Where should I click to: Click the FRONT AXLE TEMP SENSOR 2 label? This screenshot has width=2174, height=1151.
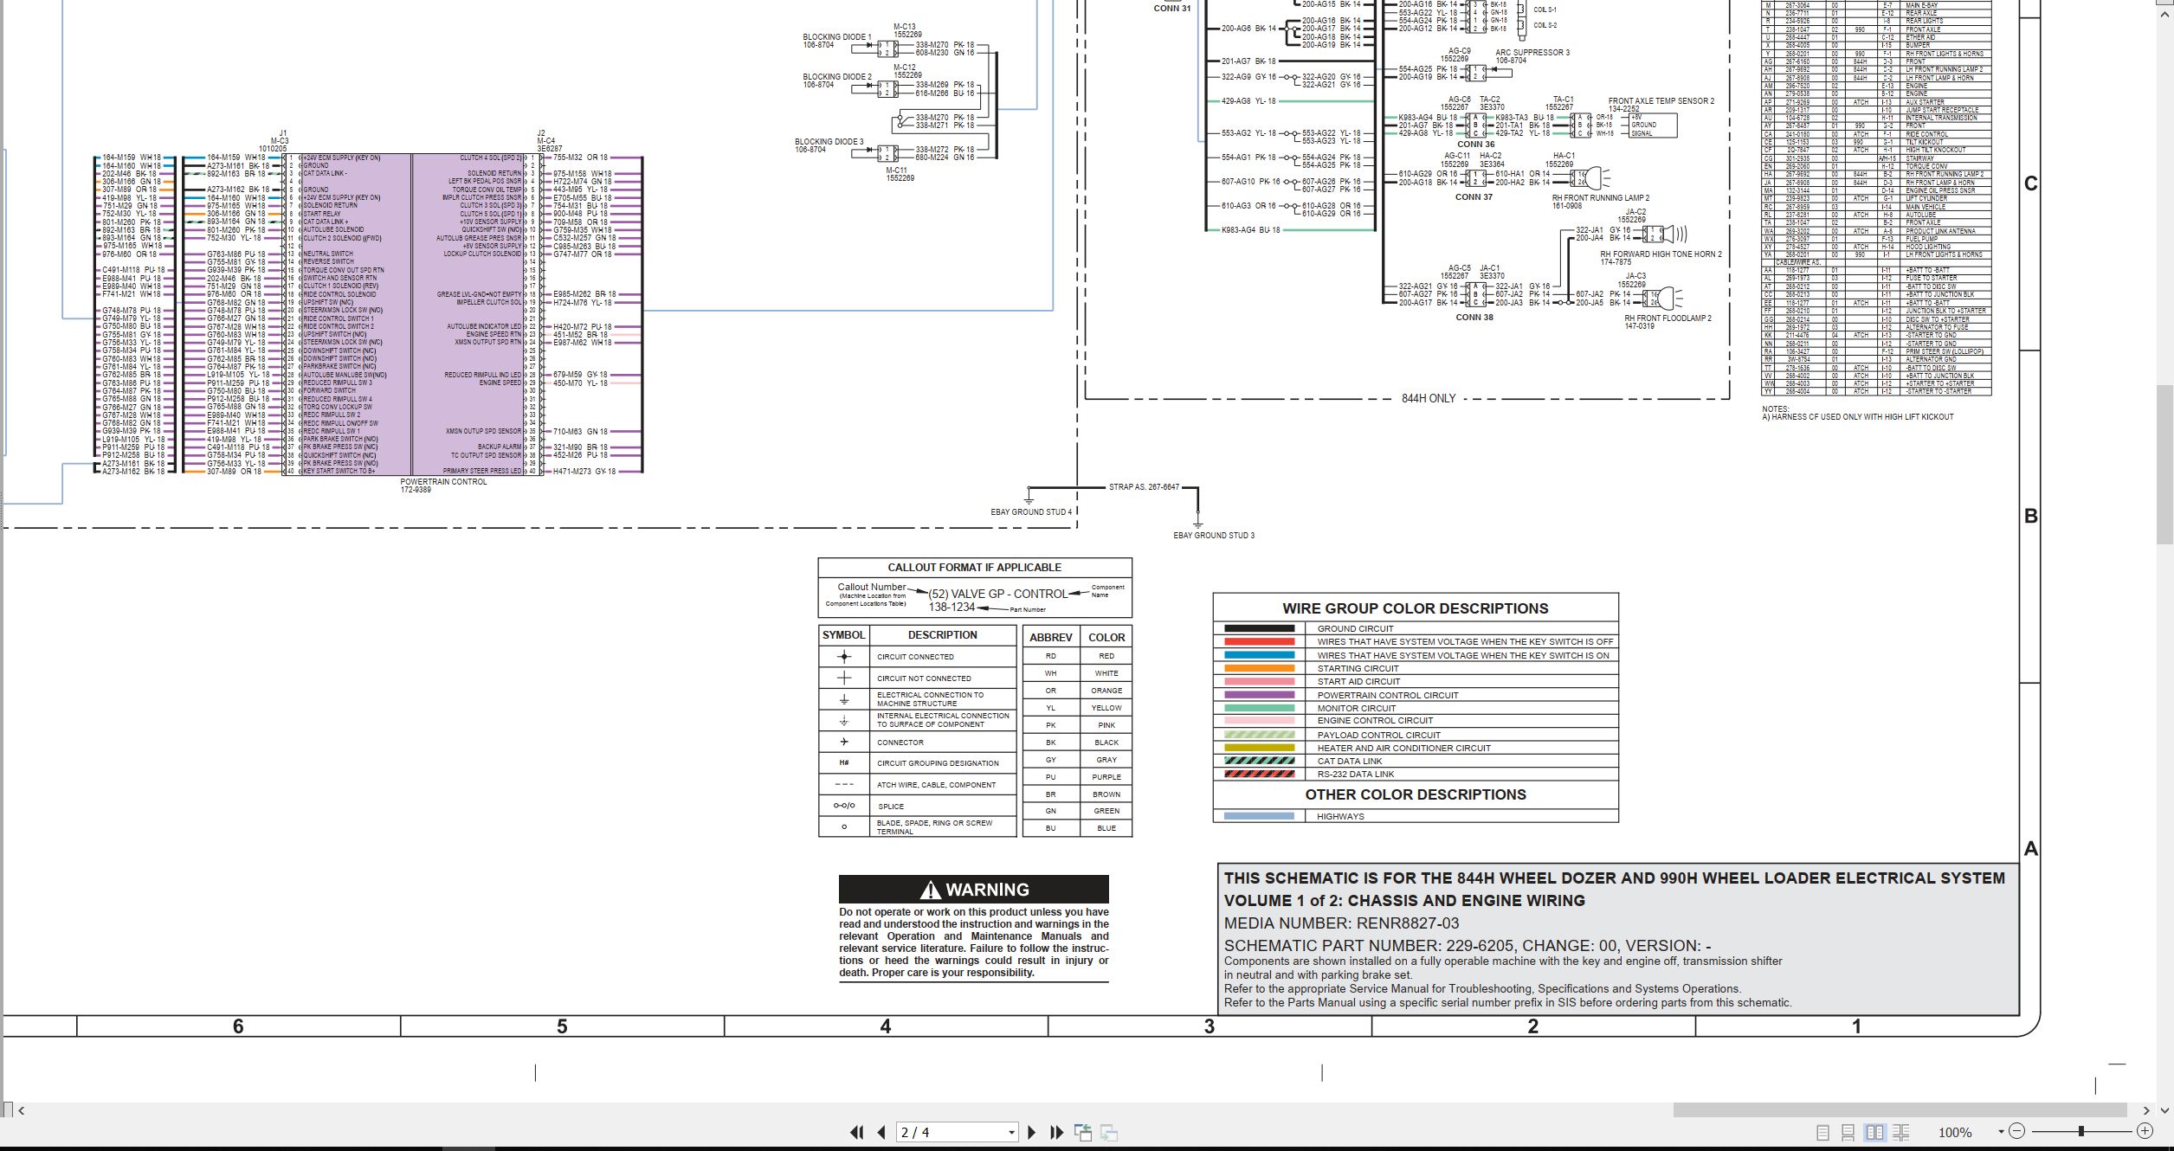tap(1661, 101)
